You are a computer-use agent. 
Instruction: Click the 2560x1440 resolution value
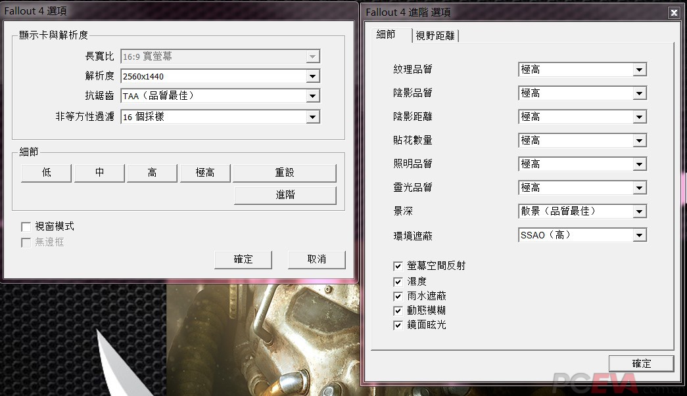pos(143,77)
